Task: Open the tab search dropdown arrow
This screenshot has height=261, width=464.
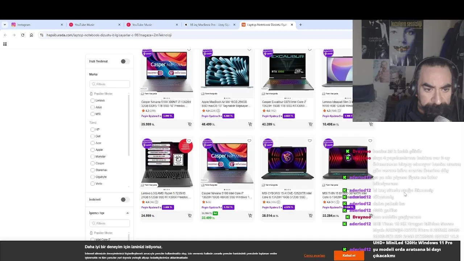Action: click(x=5, y=25)
